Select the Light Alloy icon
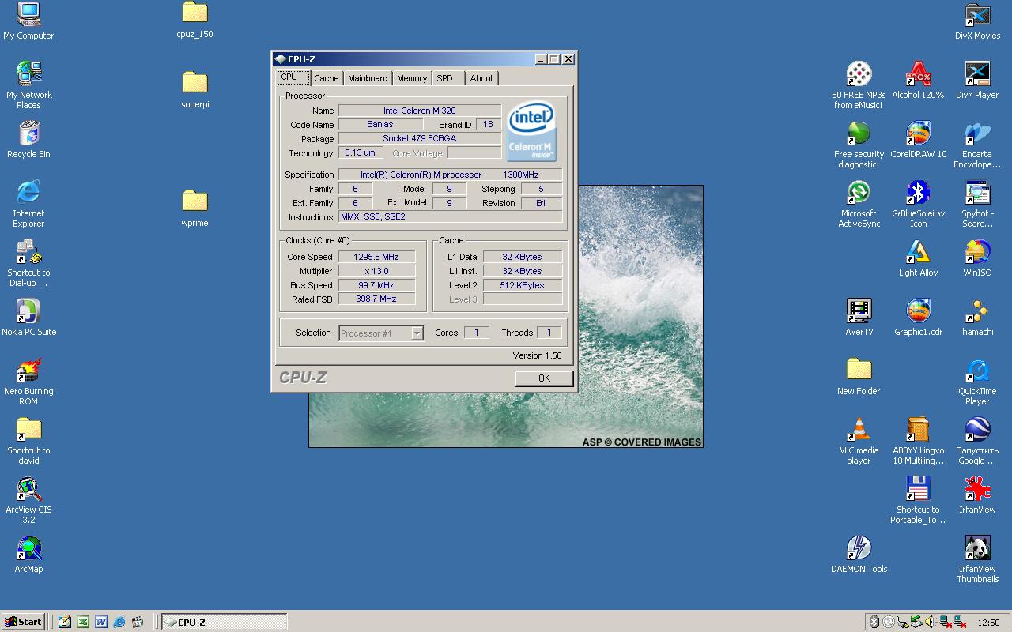The width and height of the screenshot is (1012, 632). click(x=918, y=258)
